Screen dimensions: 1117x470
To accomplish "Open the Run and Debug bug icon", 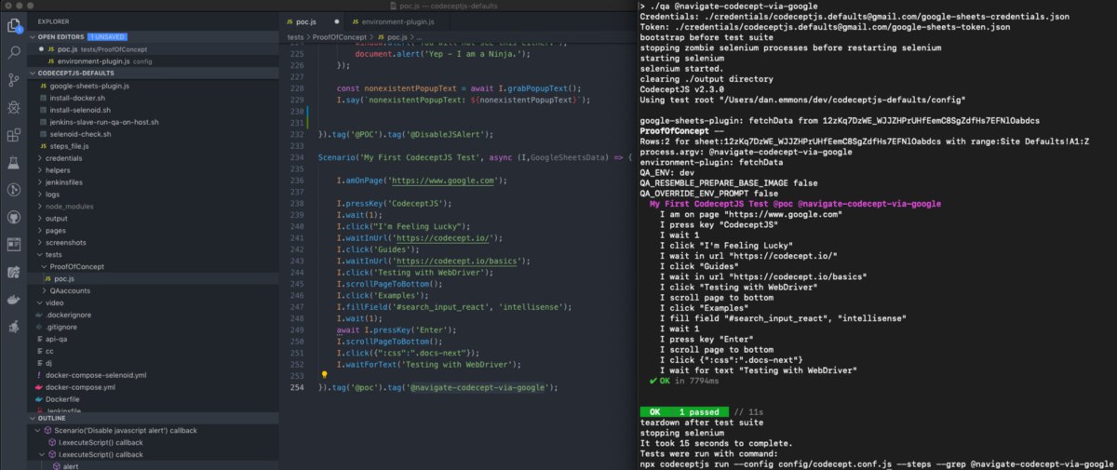I will pyautogui.click(x=13, y=108).
